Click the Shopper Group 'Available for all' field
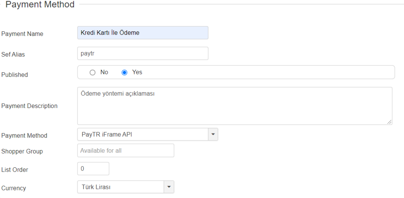Viewport: 404px width, 198px height. point(126,151)
